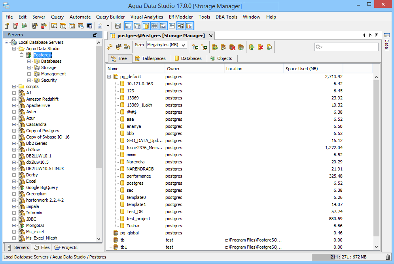Open the Query Analyzer magnifier-table icon

[x=54, y=26]
